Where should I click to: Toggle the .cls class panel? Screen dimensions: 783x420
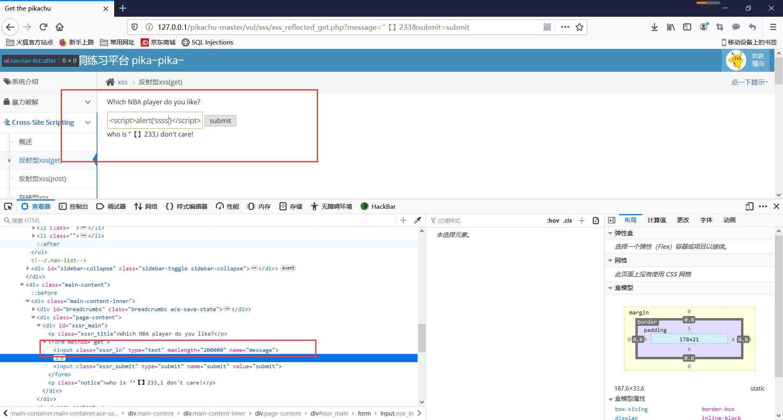click(x=568, y=221)
